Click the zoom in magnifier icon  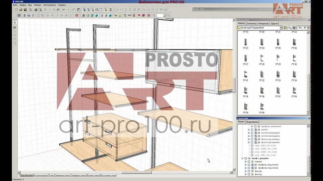154,15
